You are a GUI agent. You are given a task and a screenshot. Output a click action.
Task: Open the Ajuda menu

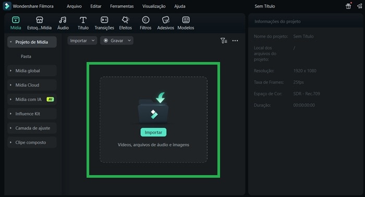(x=180, y=6)
